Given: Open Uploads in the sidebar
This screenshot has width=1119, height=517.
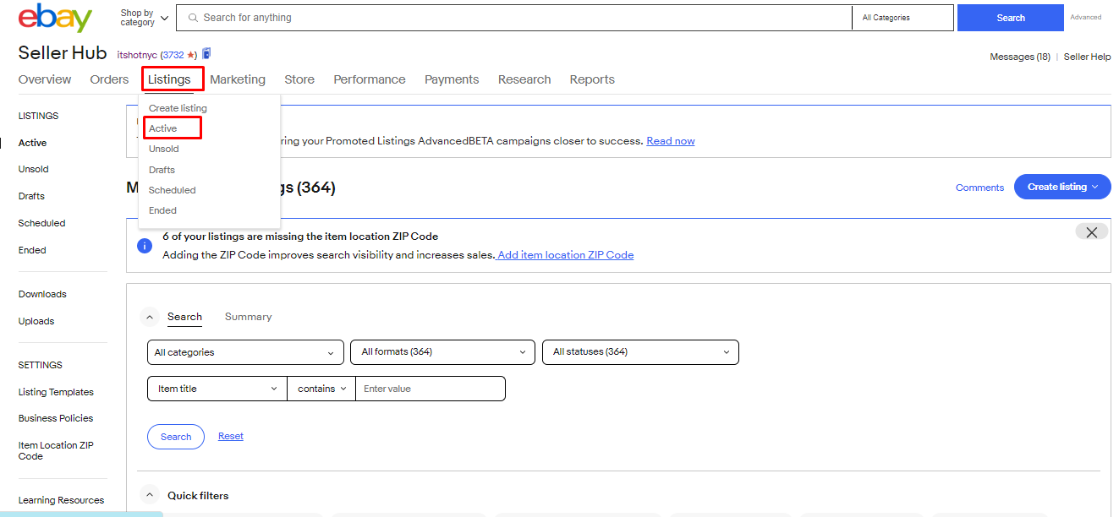Looking at the screenshot, I should 36,321.
